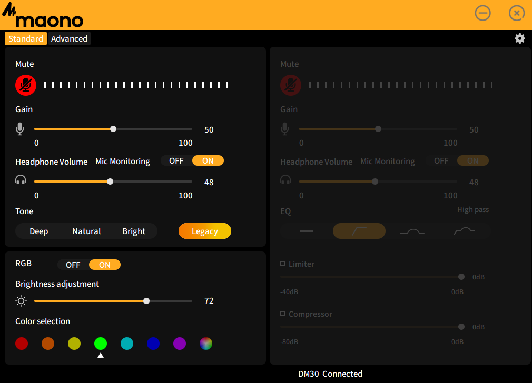Turn Mic Monitoring OFF
532x383 pixels.
click(x=176, y=161)
